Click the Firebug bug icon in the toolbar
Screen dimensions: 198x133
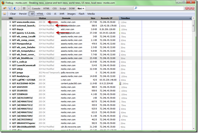click(5, 8)
